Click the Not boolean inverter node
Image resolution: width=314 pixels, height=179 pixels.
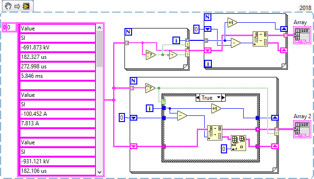pyautogui.click(x=173, y=55)
